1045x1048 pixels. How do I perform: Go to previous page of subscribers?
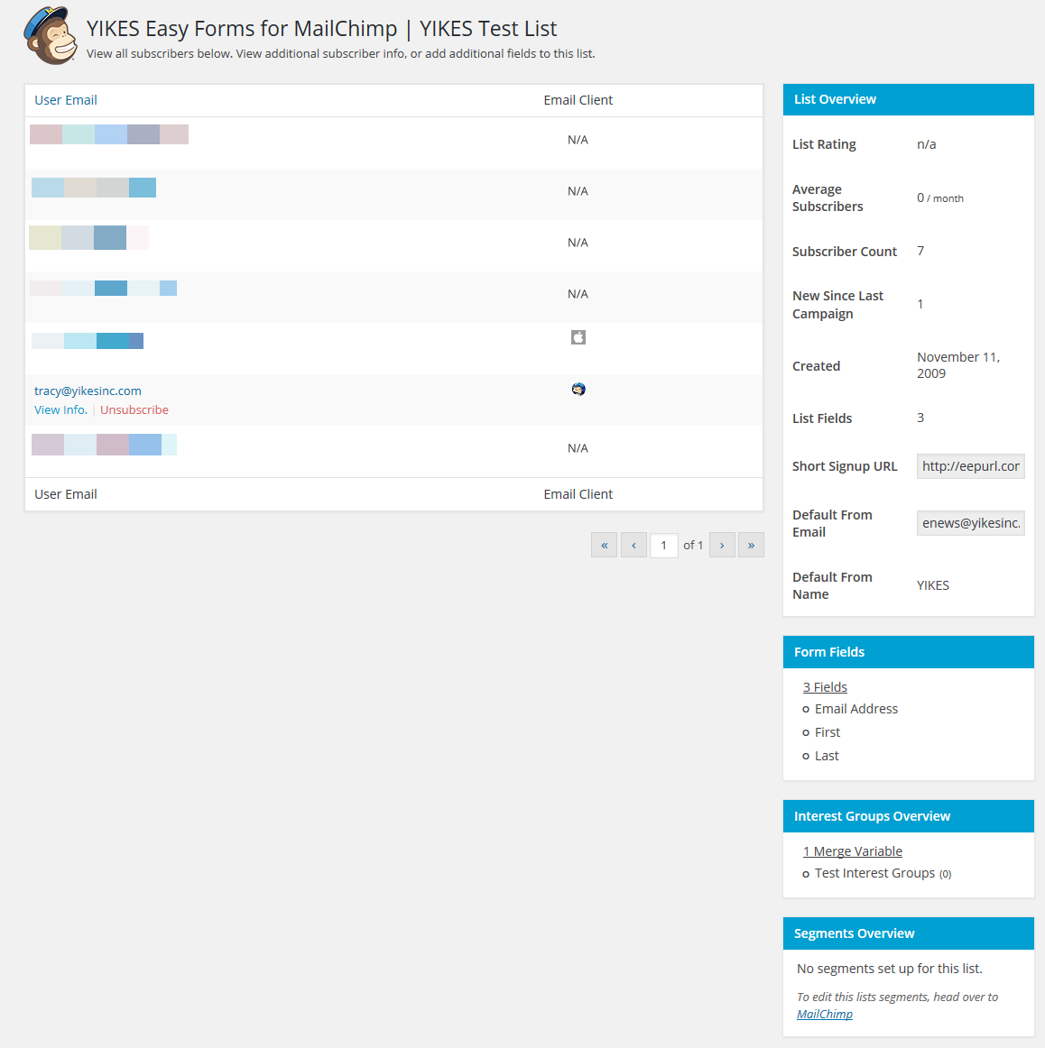point(633,545)
